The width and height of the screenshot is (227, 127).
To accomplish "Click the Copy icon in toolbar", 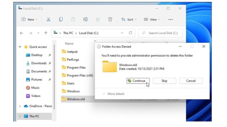I will pos(61,19).
